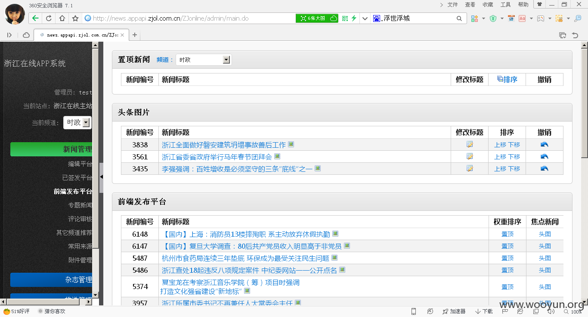The height and width of the screenshot is (317, 588).
Task: Open the 帮助 menu
Action: click(523, 5)
